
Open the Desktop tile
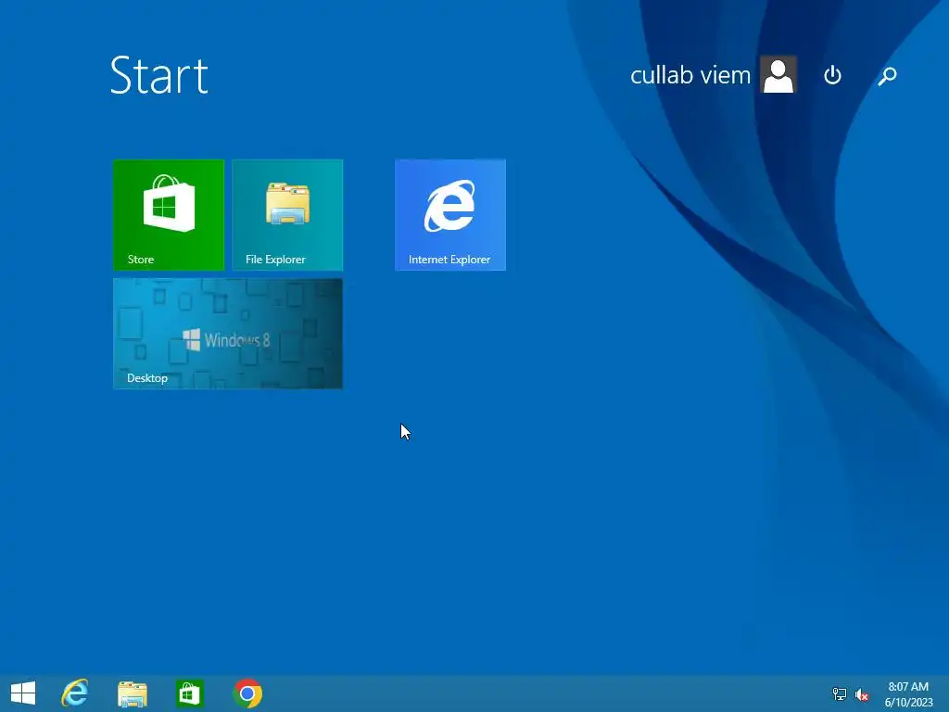(x=228, y=334)
